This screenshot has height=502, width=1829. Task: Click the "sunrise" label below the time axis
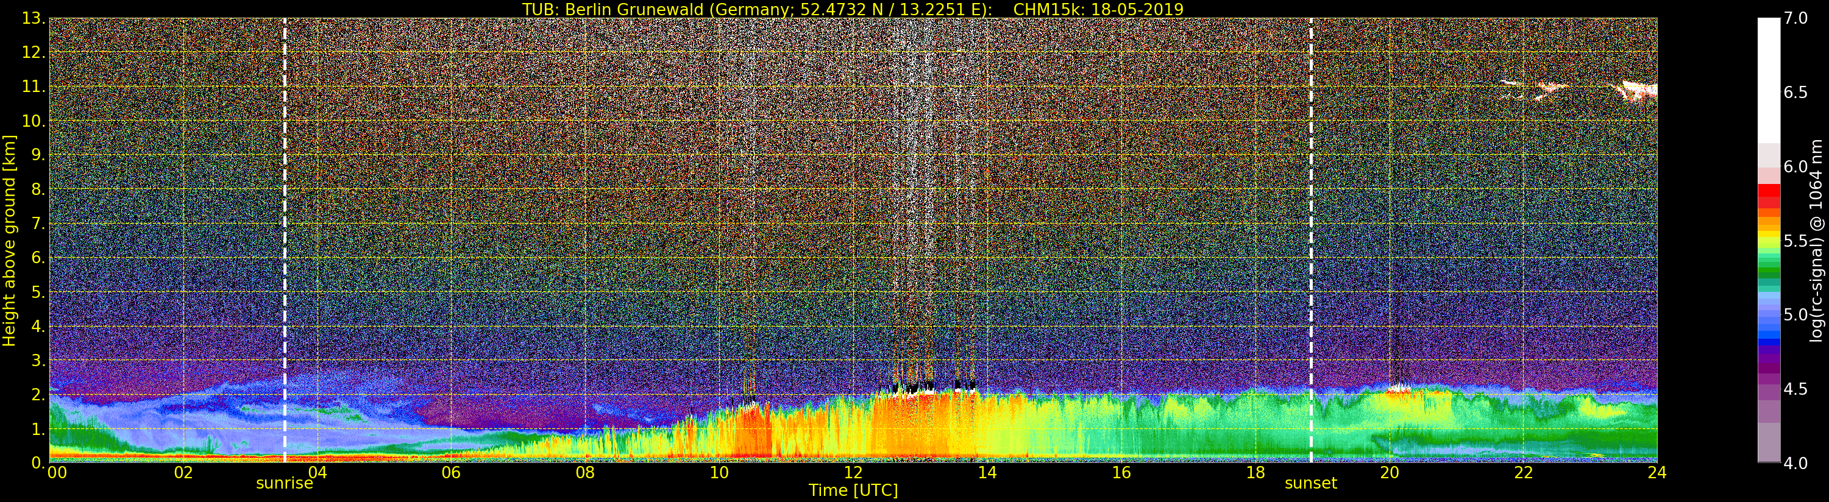click(285, 484)
